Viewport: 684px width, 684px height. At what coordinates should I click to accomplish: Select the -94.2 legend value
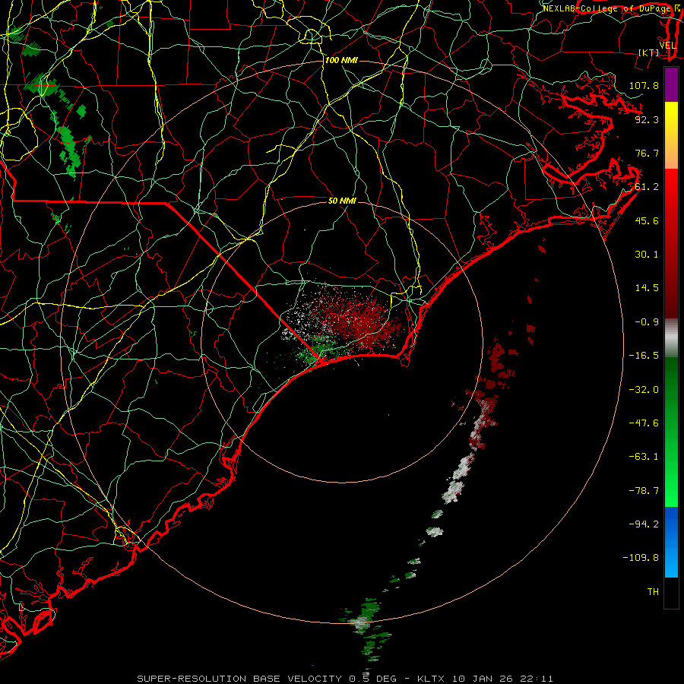(x=644, y=524)
